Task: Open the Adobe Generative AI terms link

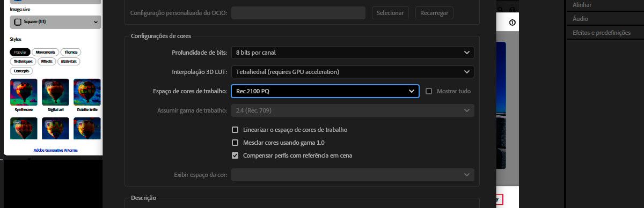Action: point(55,150)
